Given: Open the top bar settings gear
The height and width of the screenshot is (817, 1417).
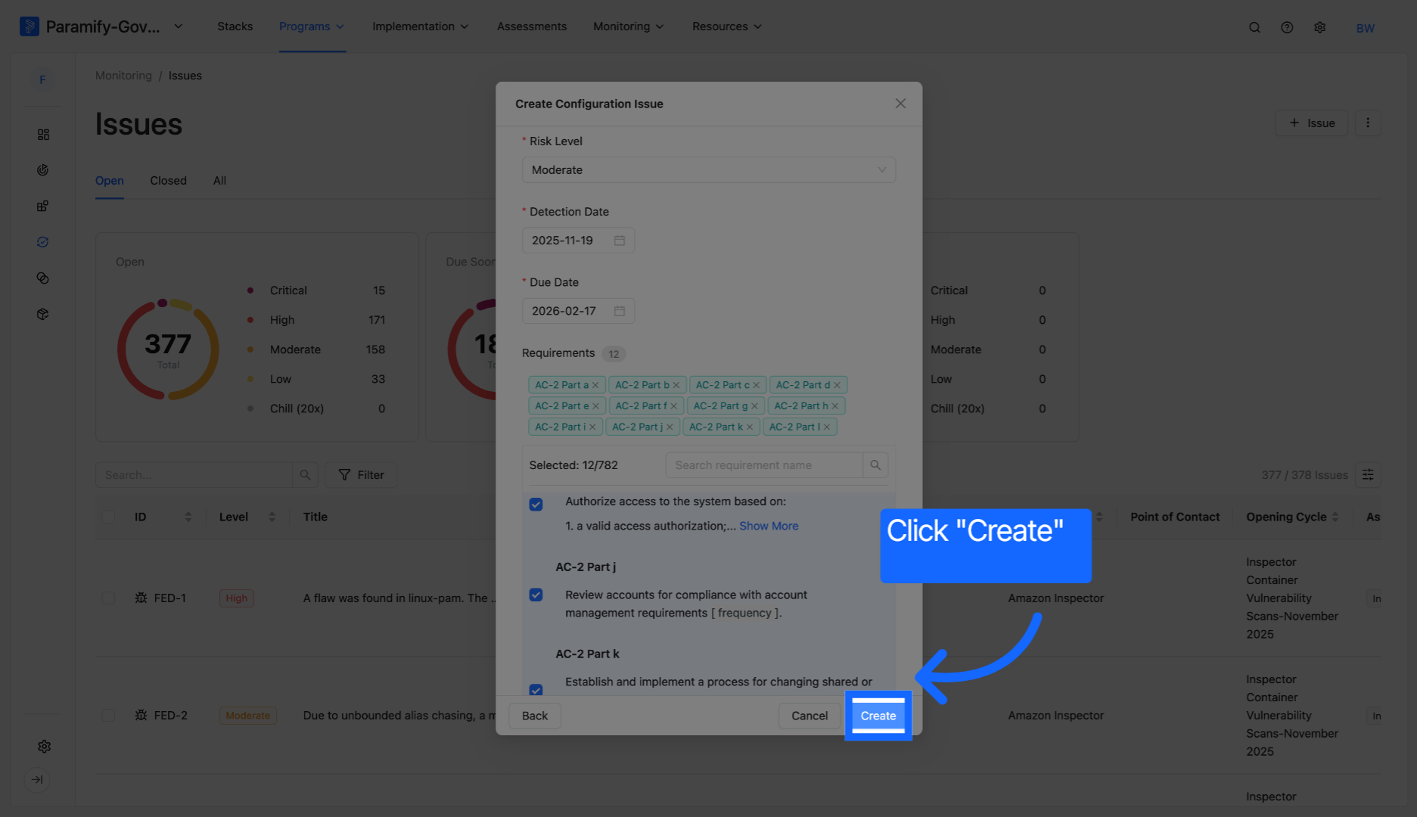Looking at the screenshot, I should [x=1320, y=27].
